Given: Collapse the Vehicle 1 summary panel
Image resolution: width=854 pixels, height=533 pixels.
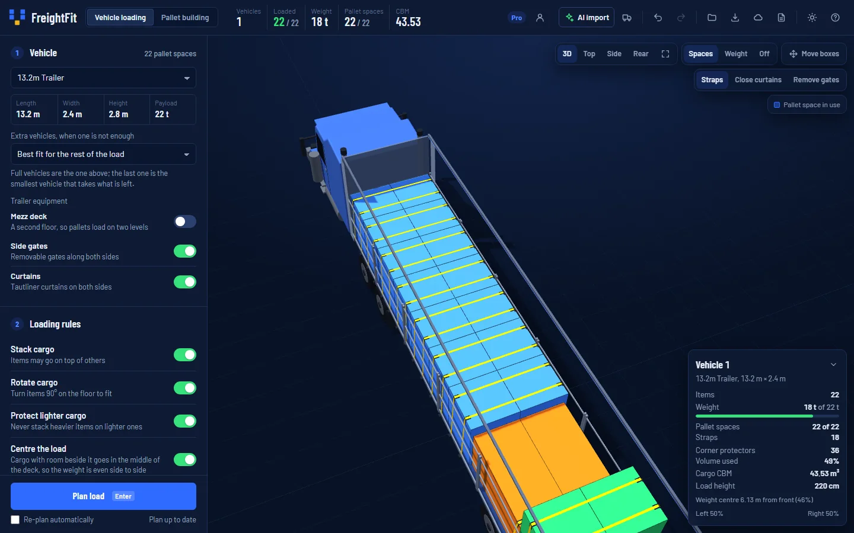Looking at the screenshot, I should 833,365.
